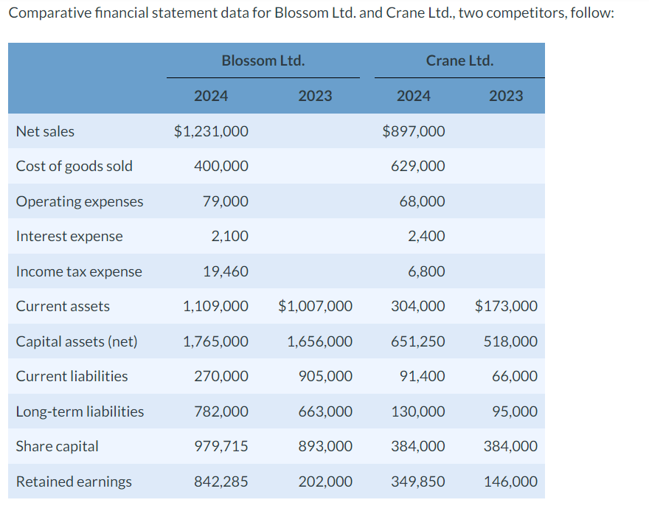The image size is (649, 511).
Task: Click the Net sales row label
Action: (45, 131)
